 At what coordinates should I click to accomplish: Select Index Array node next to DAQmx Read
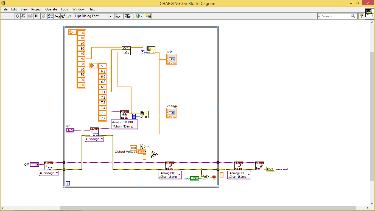click(x=144, y=114)
